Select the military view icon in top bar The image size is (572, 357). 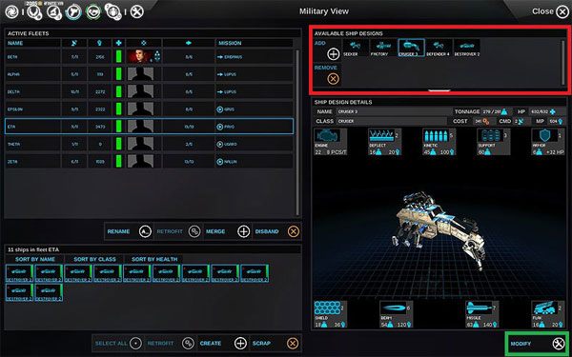click(x=73, y=11)
